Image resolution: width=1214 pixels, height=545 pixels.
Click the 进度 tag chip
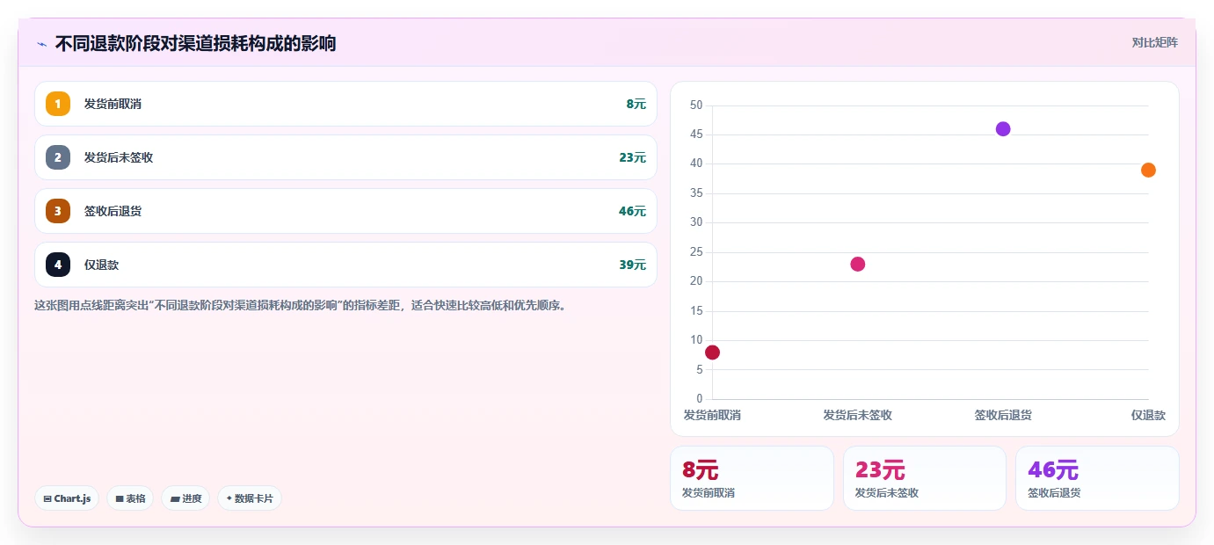click(185, 498)
